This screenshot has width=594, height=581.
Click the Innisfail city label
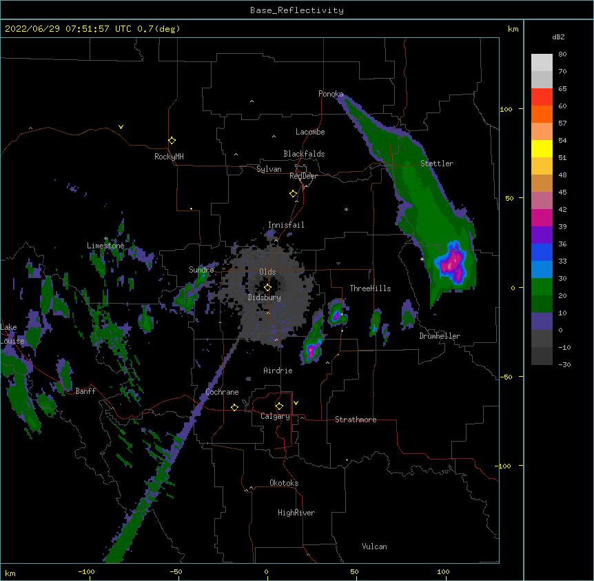(x=286, y=225)
